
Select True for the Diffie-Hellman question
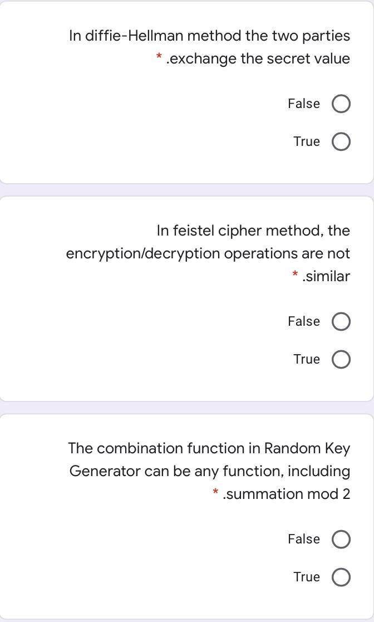341,141
